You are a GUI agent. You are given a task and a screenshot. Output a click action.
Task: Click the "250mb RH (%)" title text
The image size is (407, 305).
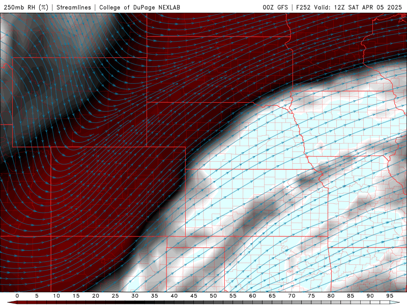26,7
